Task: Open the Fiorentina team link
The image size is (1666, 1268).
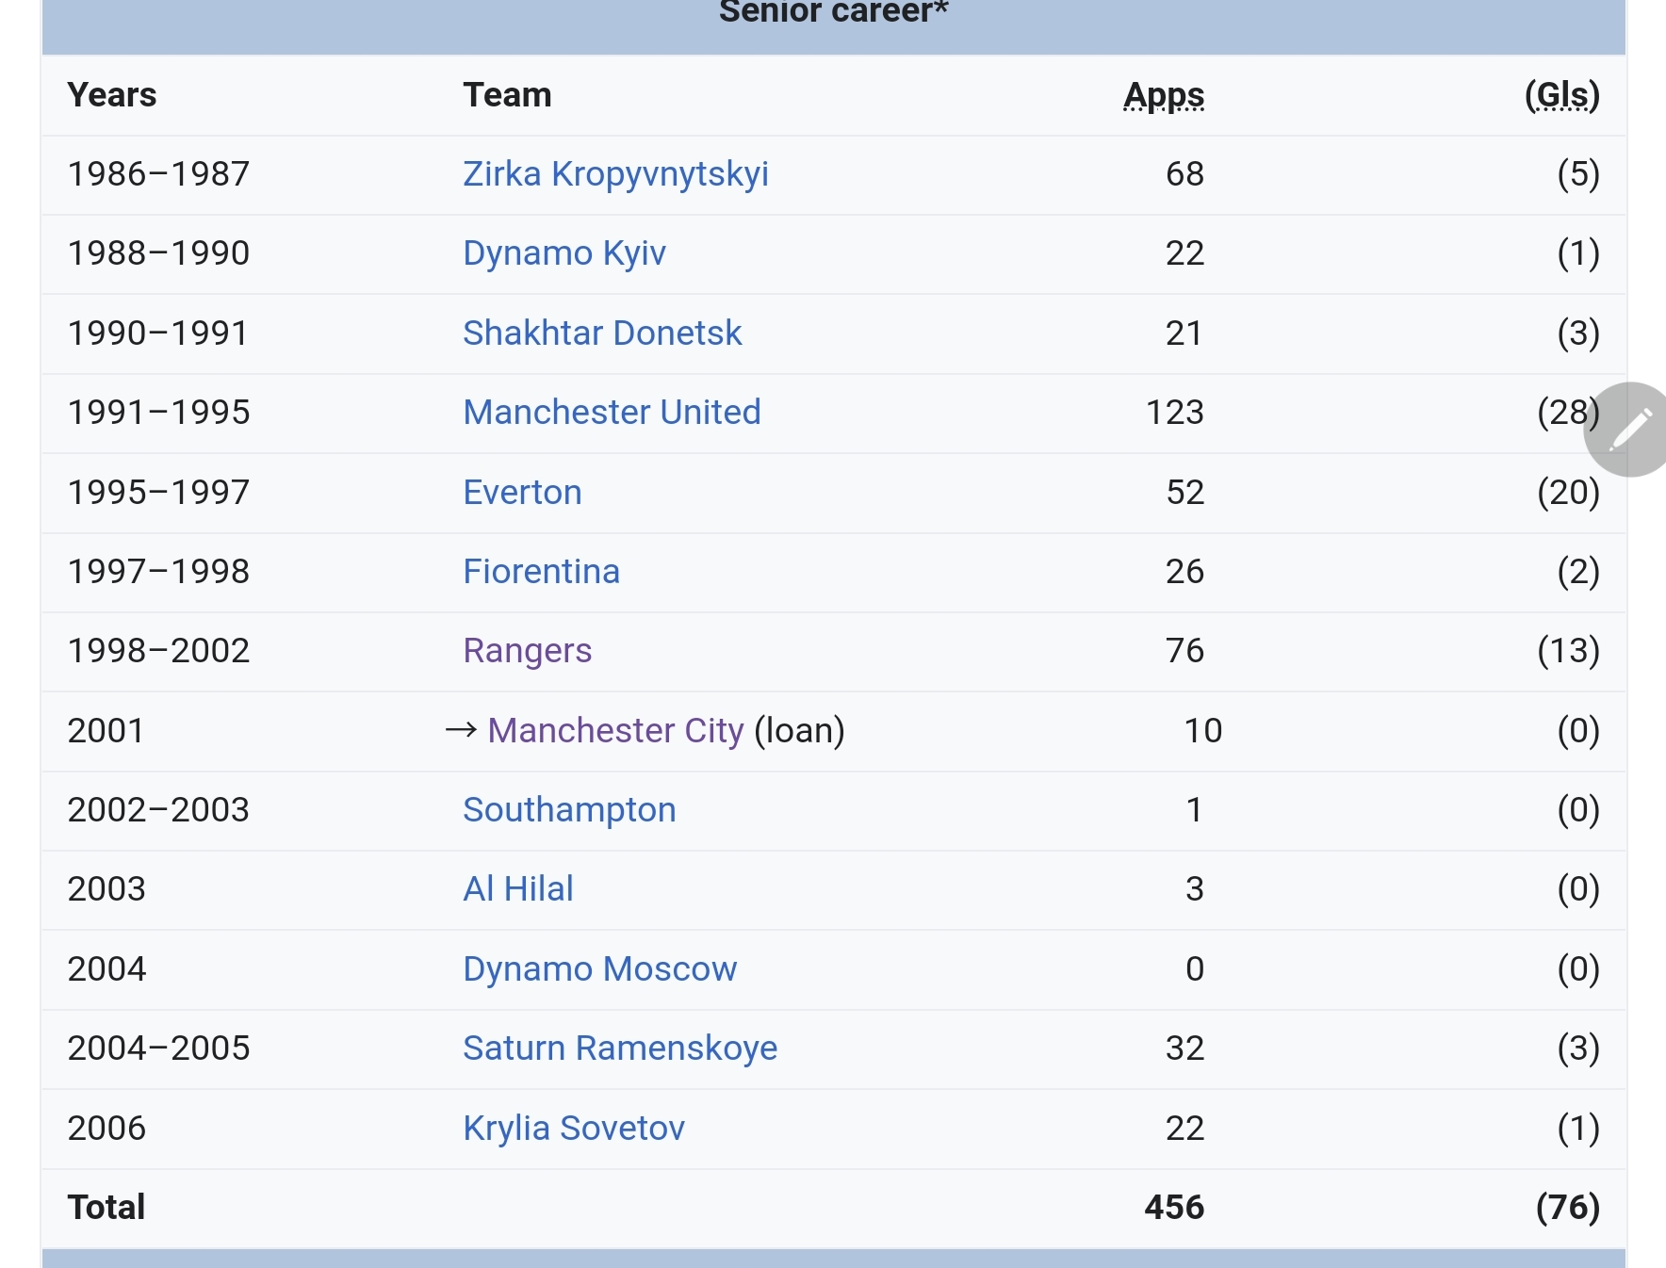Action: [541, 572]
